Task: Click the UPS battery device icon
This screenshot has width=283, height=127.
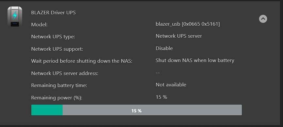Action: pos(15,17)
